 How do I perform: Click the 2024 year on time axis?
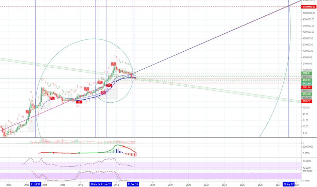tap(224, 185)
